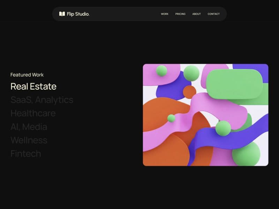Click the Featured Work heading
The width and height of the screenshot is (279, 209).
tap(27, 75)
